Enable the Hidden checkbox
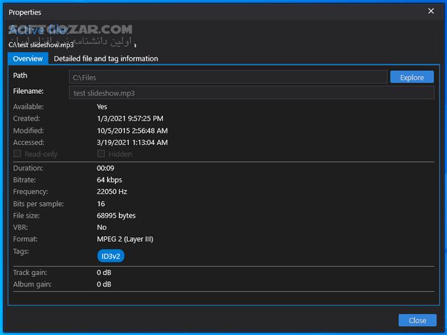The height and width of the screenshot is (335, 447). 101,154
